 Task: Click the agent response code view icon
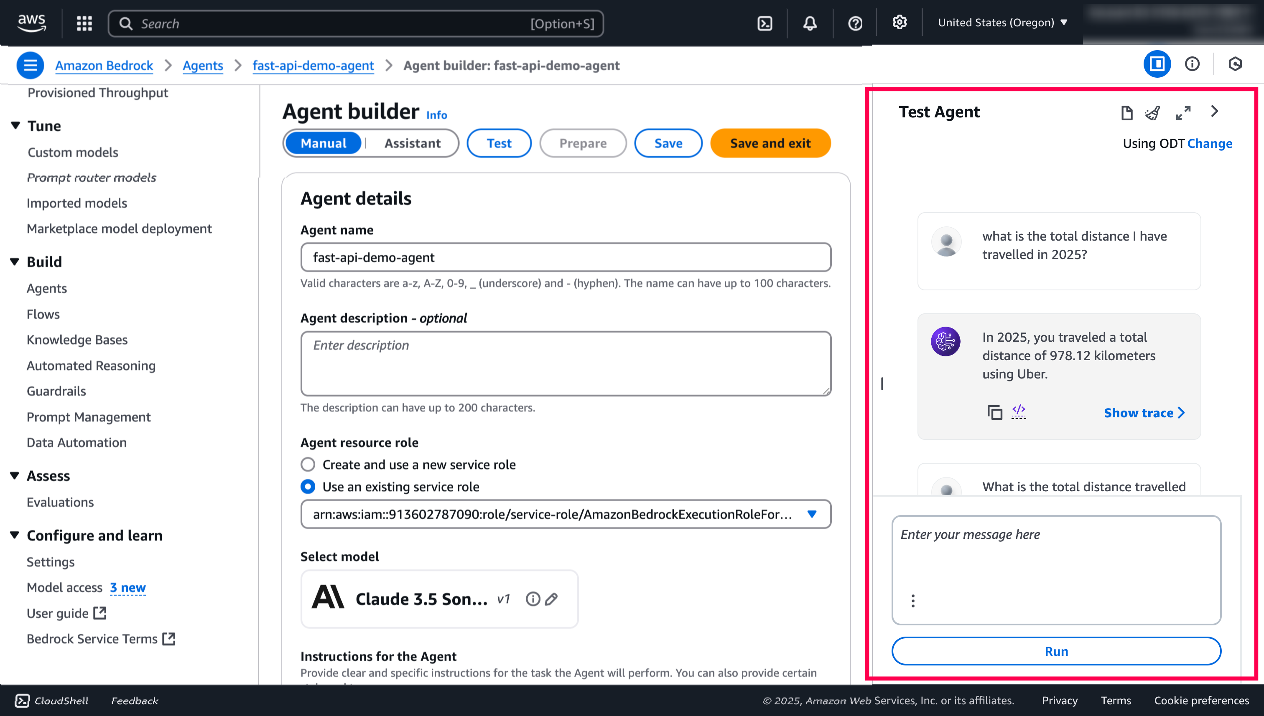pyautogui.click(x=1019, y=411)
